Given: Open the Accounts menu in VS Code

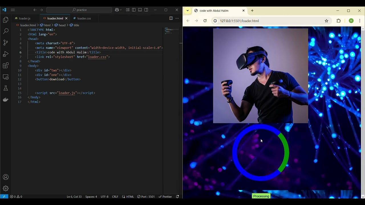Looking at the screenshot, I should [x=6, y=177].
